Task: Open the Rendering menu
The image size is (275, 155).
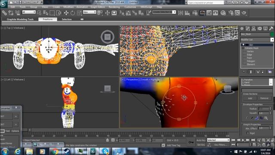Action: coord(114,7)
